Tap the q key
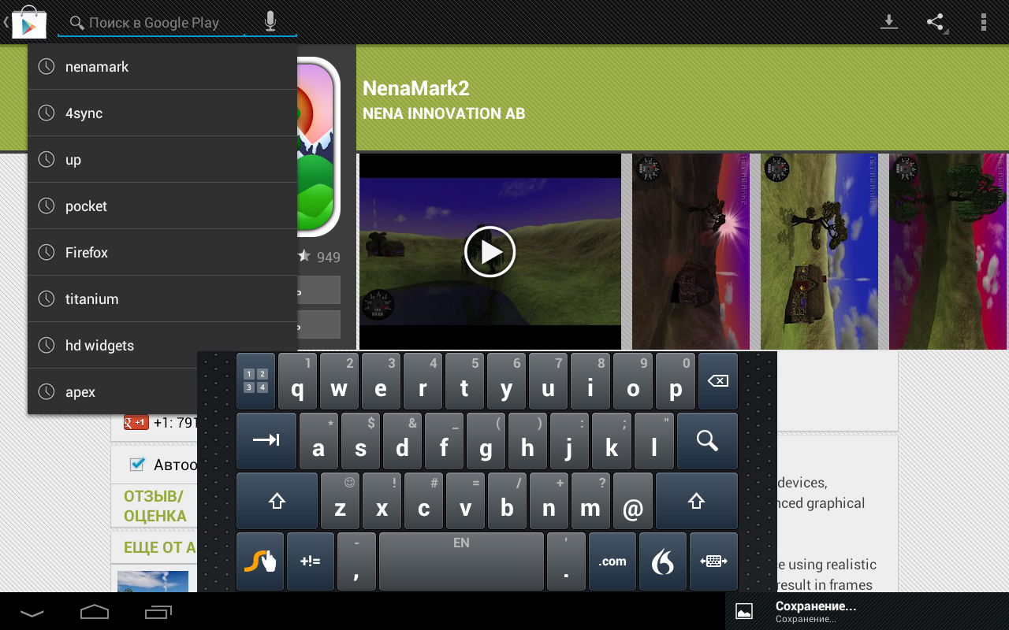The height and width of the screenshot is (630, 1009). point(297,381)
